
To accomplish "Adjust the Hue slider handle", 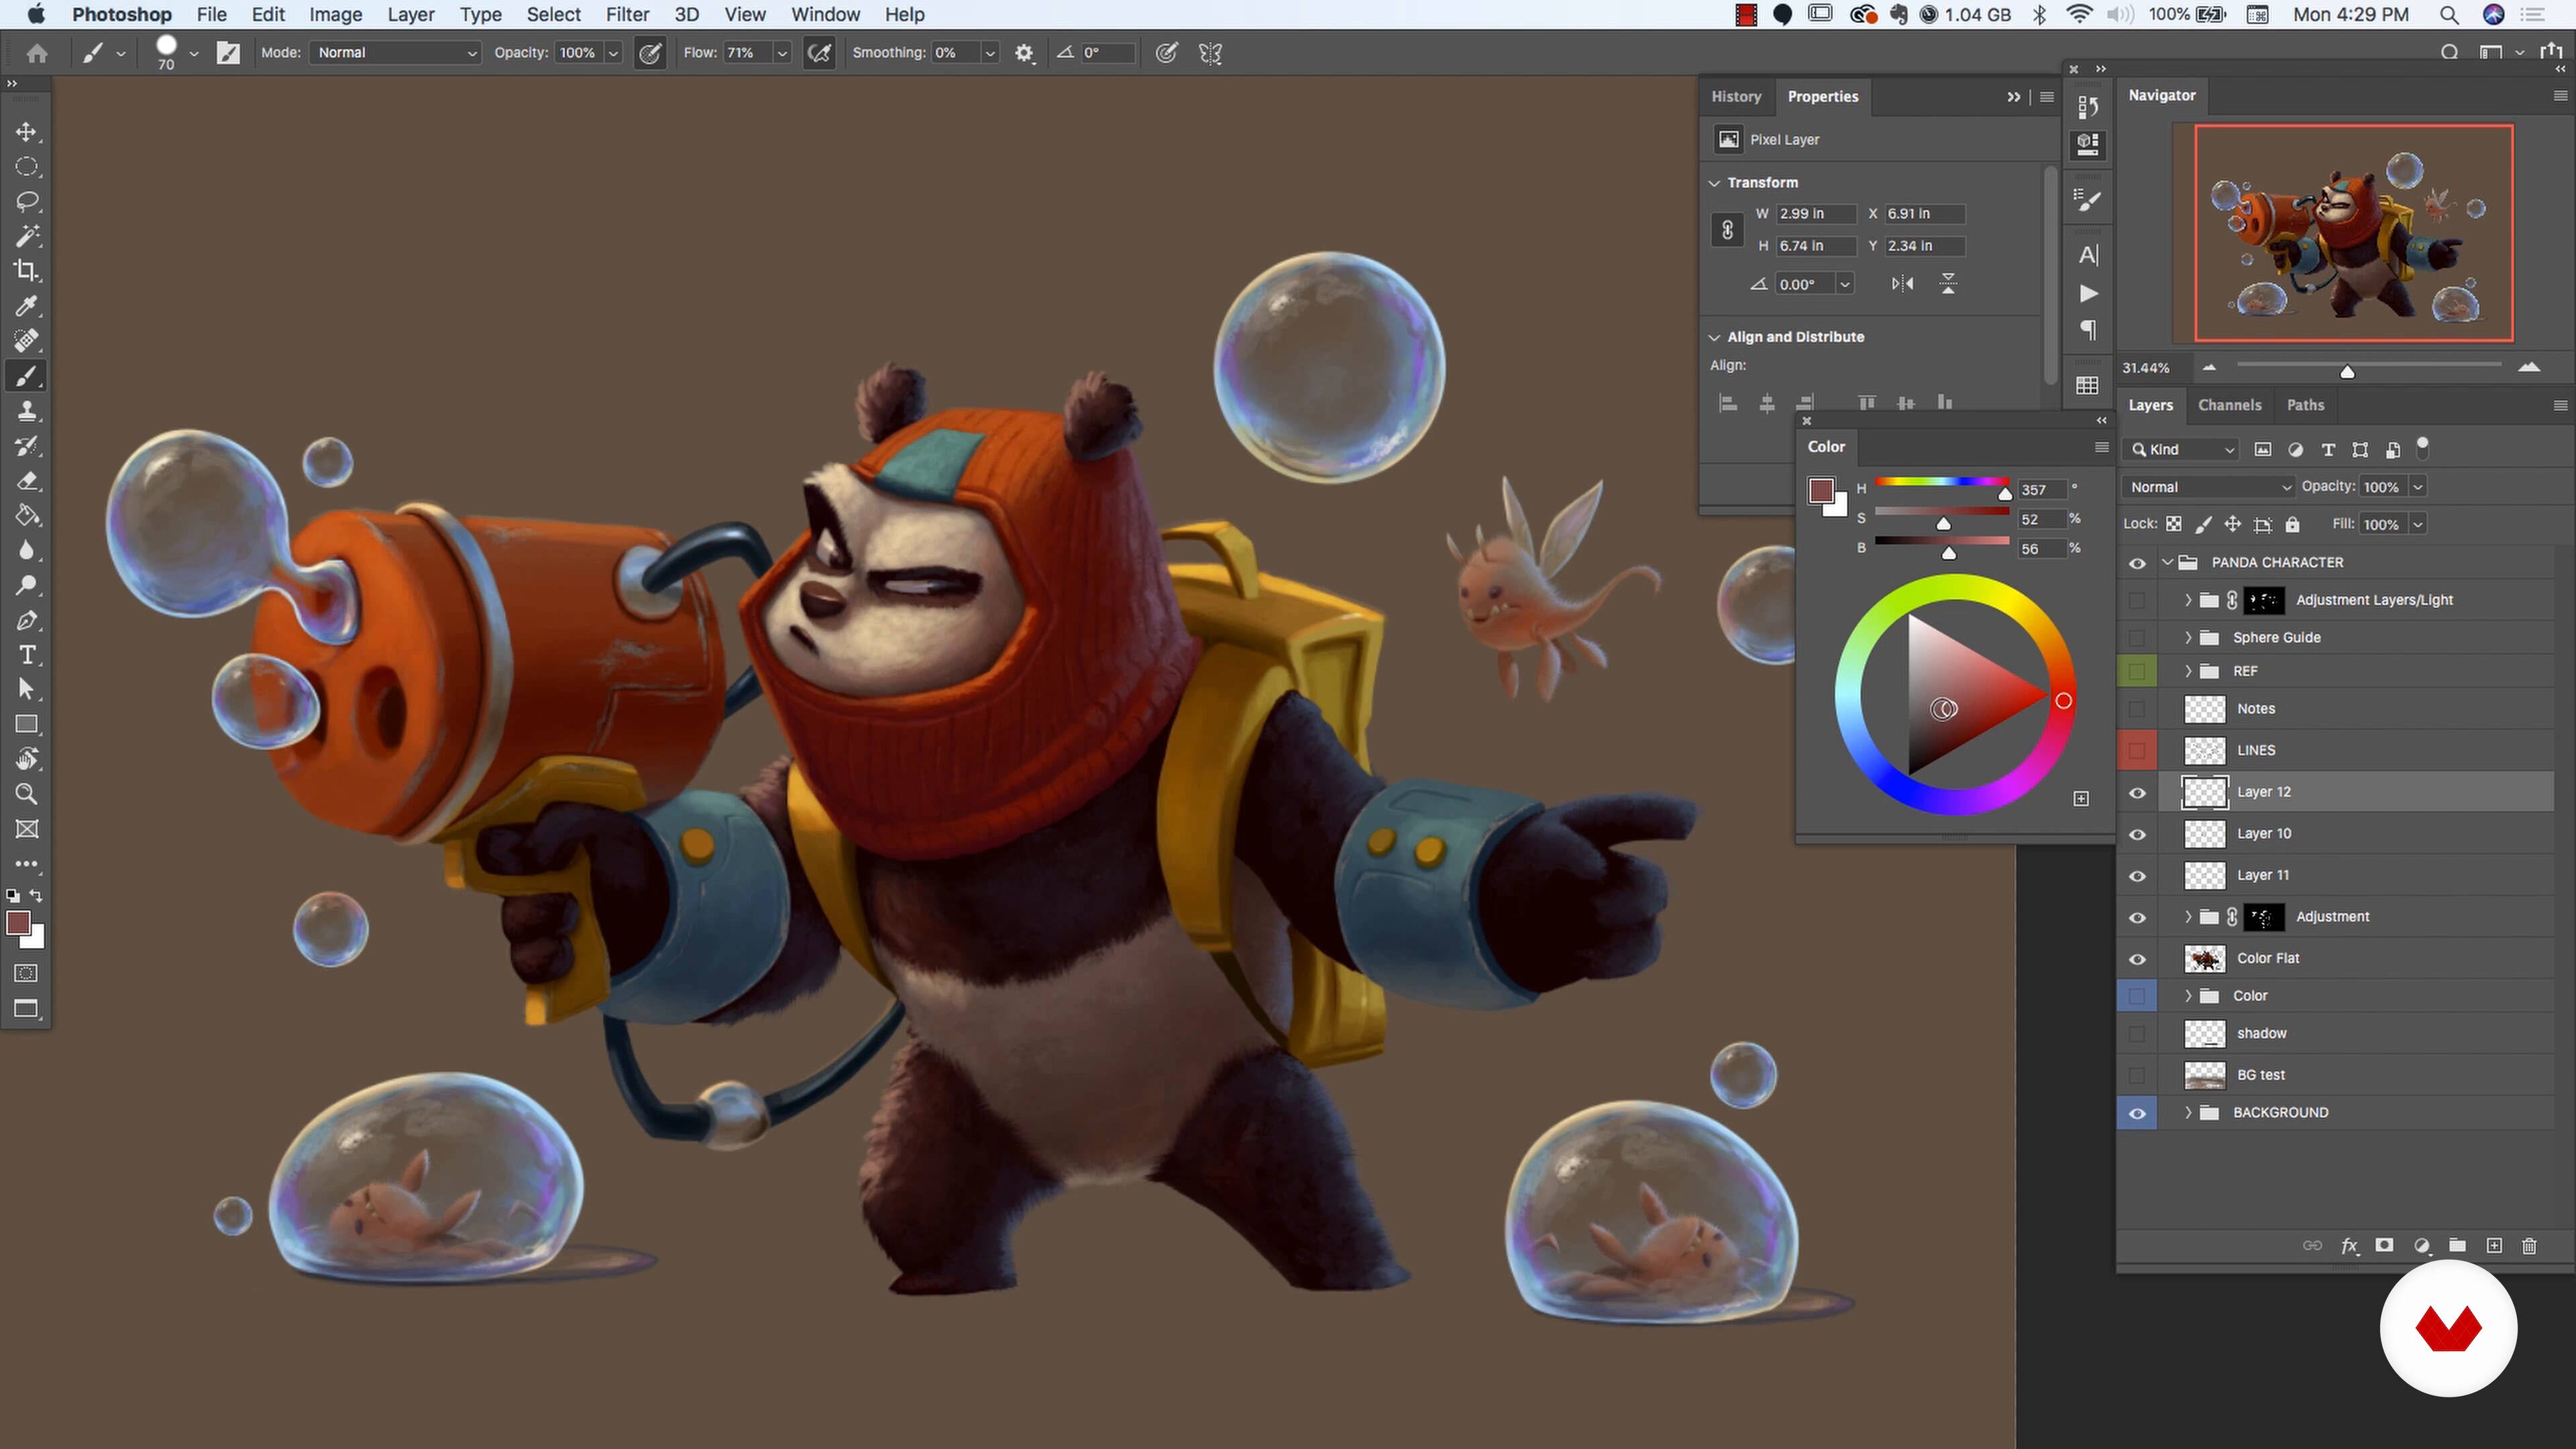I will (2005, 494).
